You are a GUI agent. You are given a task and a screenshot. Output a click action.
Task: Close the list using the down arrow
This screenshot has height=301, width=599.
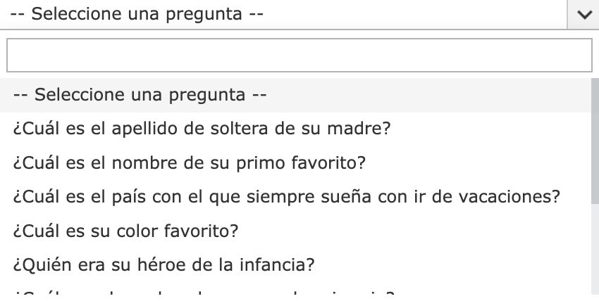583,14
